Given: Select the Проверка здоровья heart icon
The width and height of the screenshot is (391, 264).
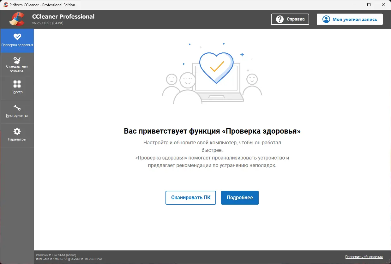Looking at the screenshot, I should point(17,36).
